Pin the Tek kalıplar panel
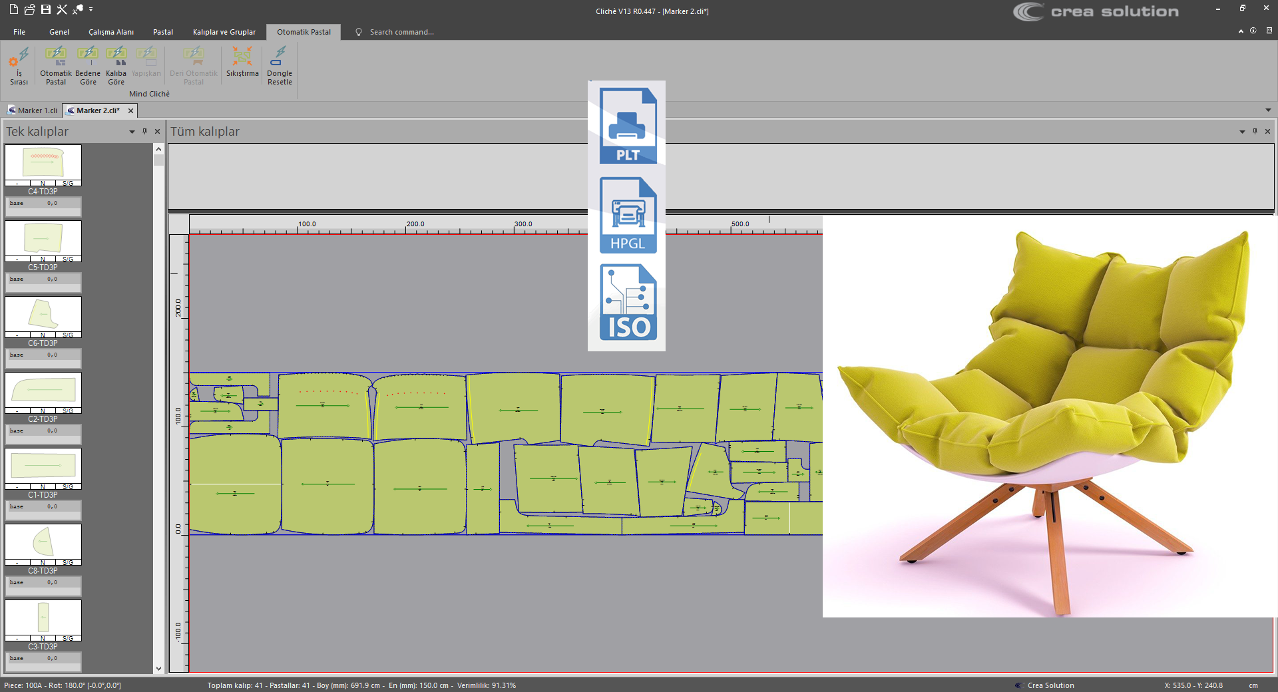The width and height of the screenshot is (1278, 692). tap(144, 132)
